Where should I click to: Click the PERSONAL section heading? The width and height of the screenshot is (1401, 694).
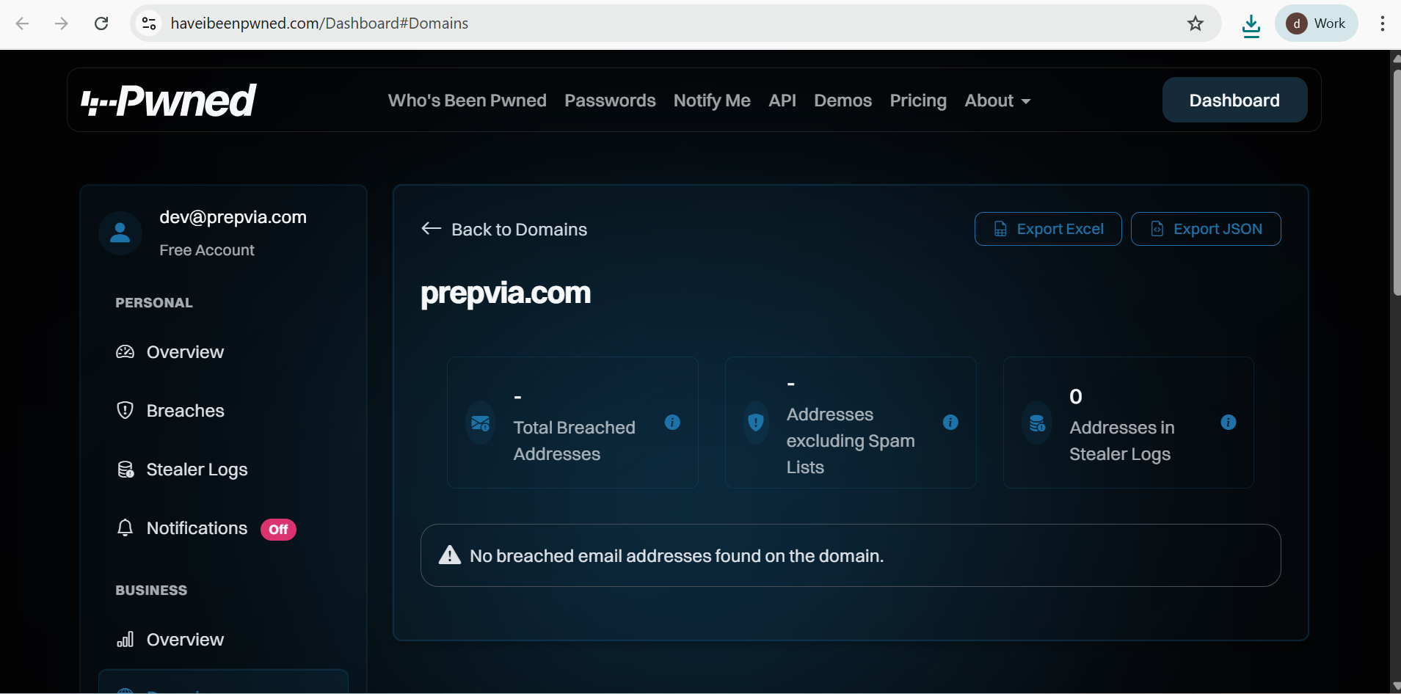tap(154, 303)
